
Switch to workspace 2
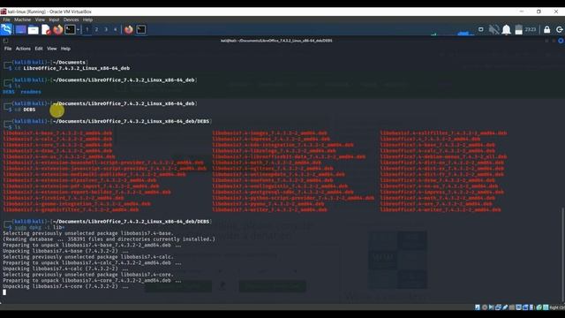(x=96, y=29)
